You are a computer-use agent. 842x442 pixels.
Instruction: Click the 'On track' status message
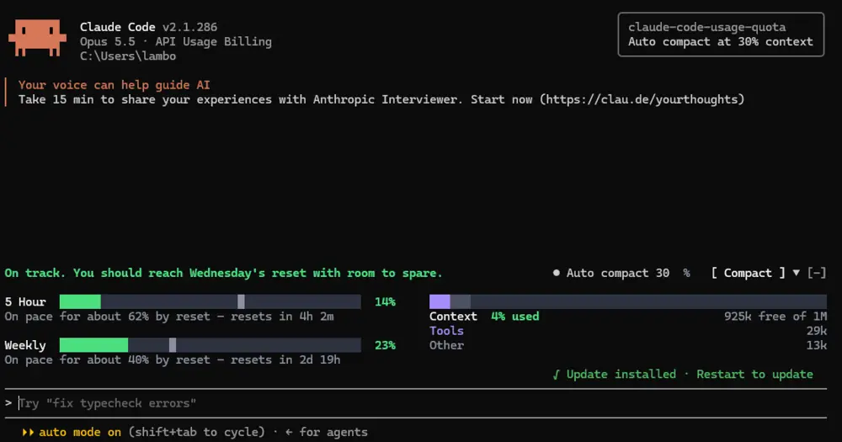pos(223,273)
